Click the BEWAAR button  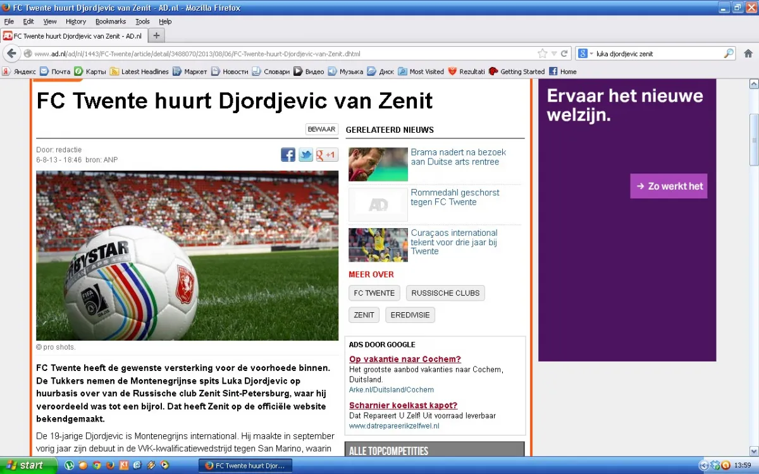tap(321, 130)
